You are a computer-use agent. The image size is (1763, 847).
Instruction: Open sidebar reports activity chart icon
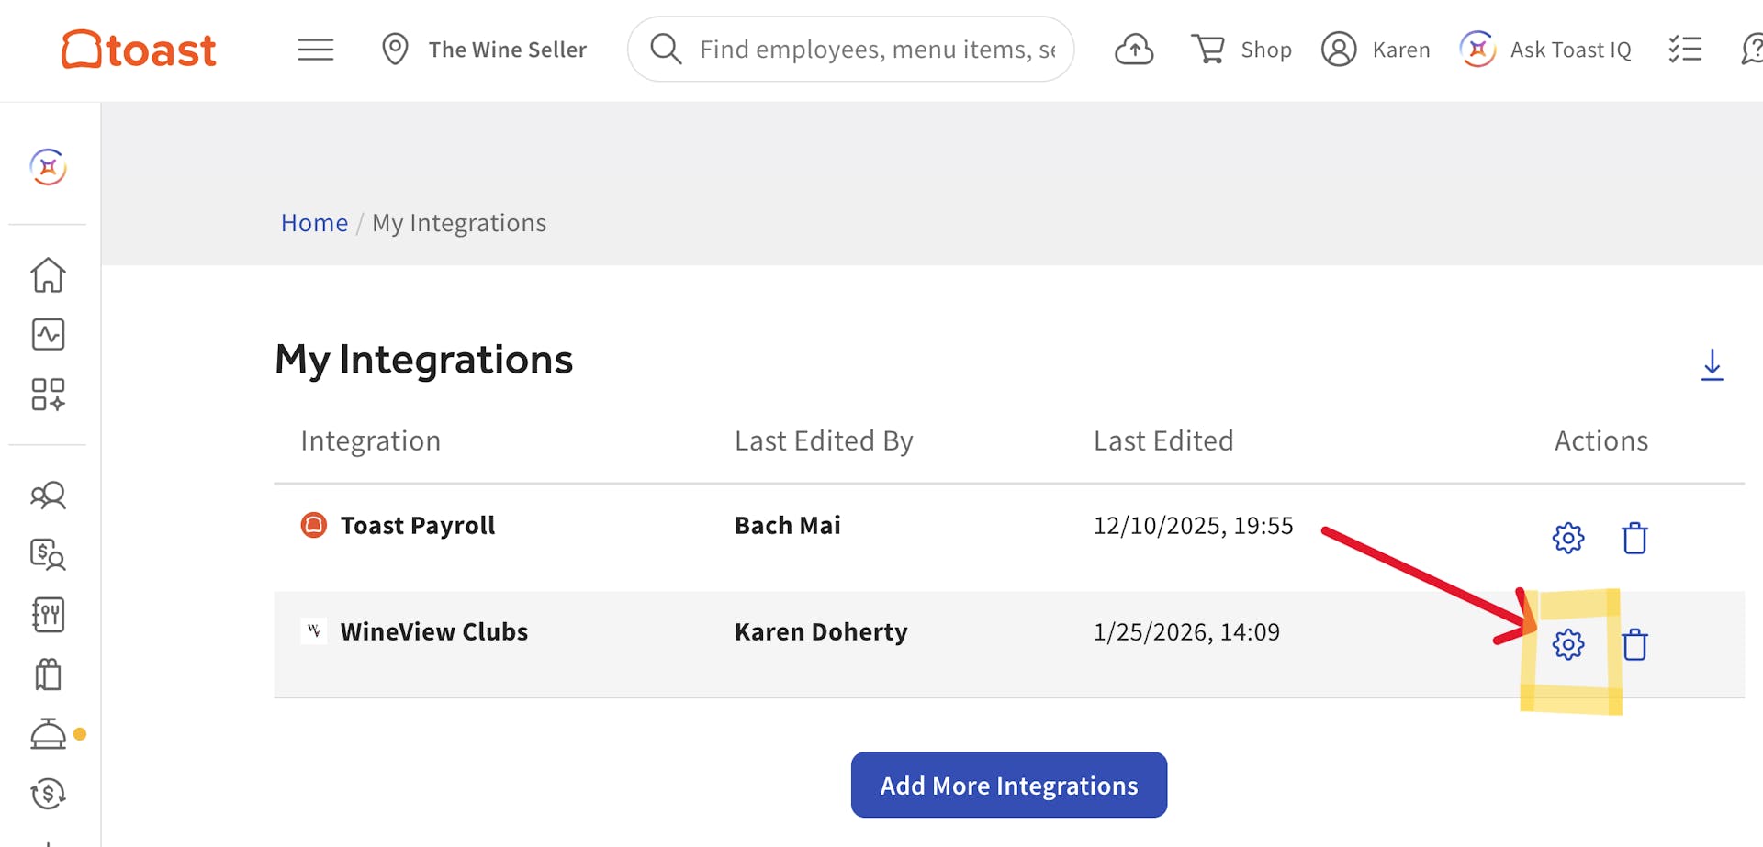click(x=48, y=335)
